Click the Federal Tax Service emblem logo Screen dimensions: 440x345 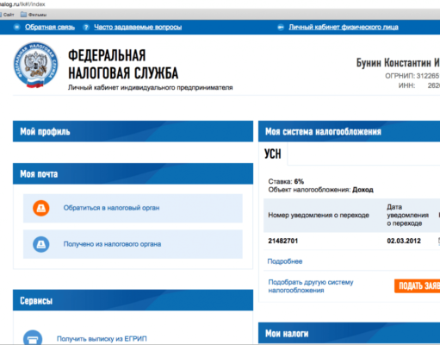(35, 65)
